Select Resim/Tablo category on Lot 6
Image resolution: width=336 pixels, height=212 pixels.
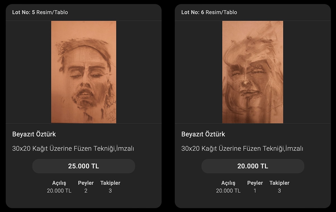coord(221,12)
